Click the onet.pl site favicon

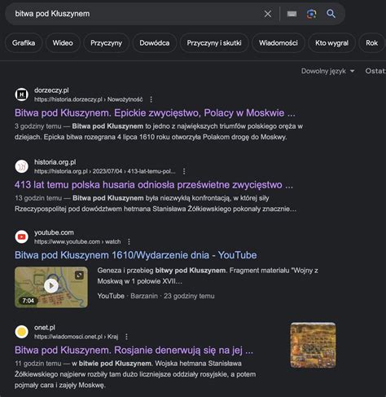22,332
